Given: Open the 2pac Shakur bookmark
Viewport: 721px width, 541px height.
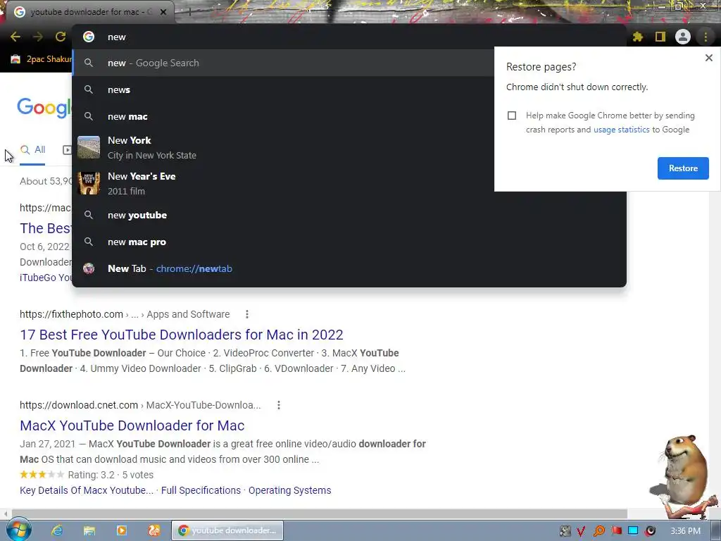Looking at the screenshot, I should point(42,59).
